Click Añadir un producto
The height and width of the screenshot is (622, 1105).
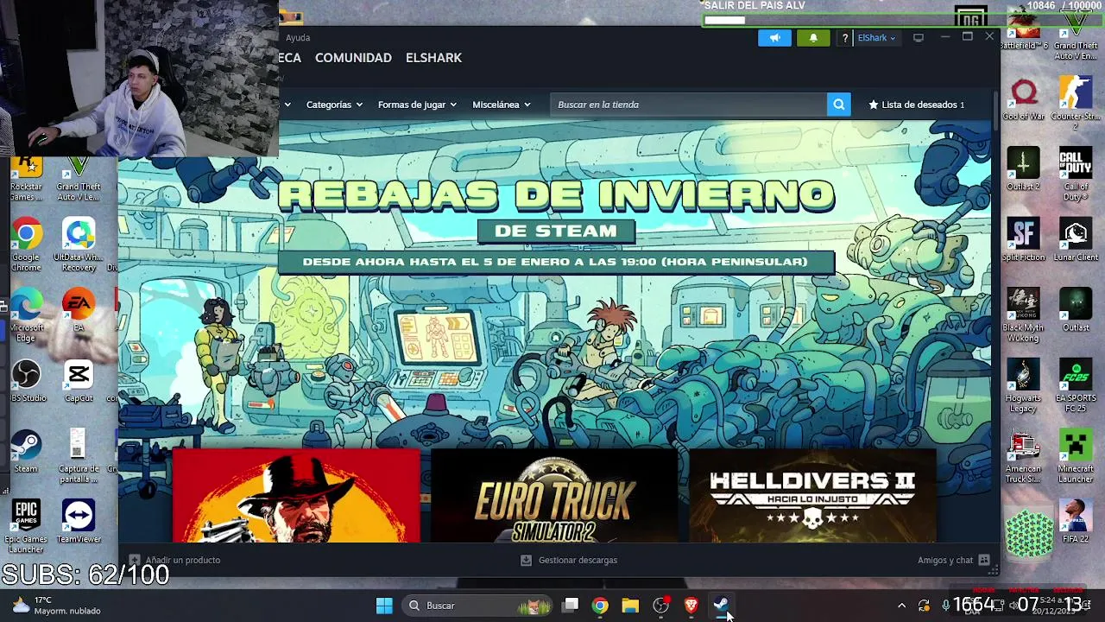(x=174, y=560)
